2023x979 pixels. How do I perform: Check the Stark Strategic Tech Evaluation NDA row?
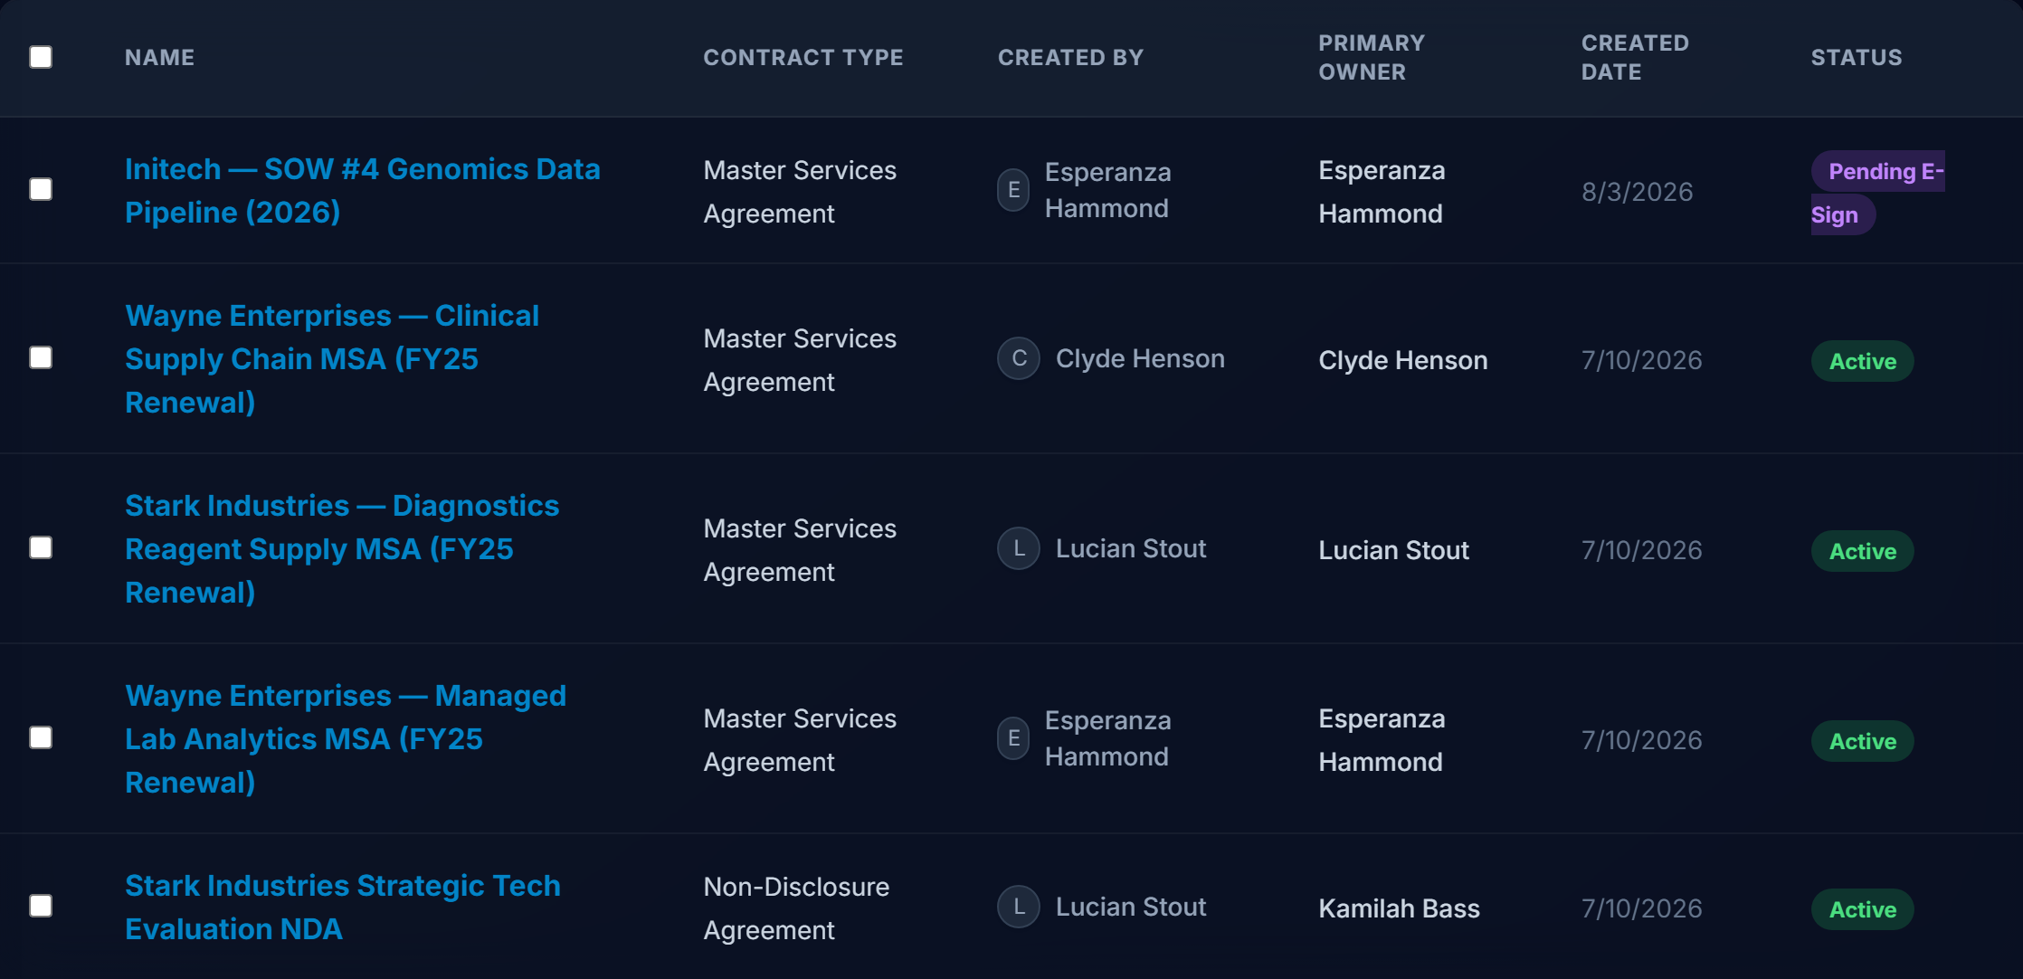(x=41, y=906)
